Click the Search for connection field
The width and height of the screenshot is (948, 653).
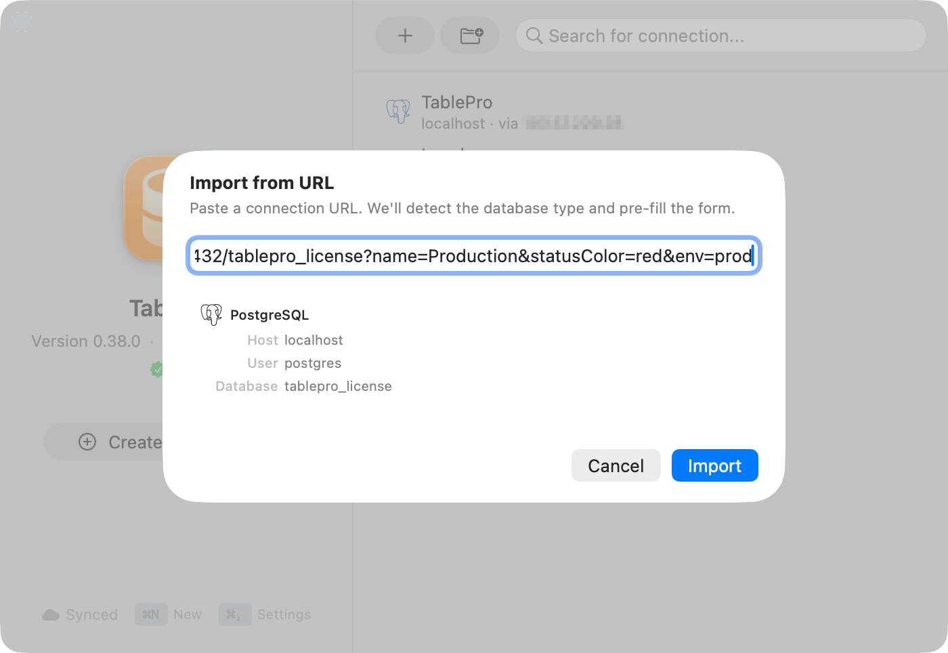point(721,35)
